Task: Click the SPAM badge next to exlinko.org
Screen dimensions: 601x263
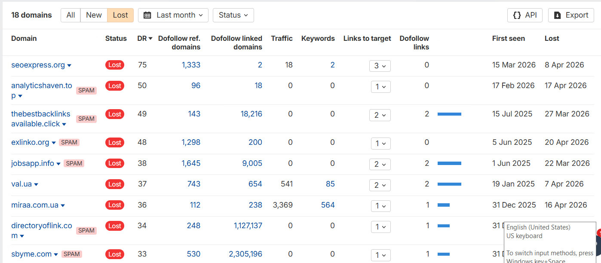Action: tap(69, 142)
